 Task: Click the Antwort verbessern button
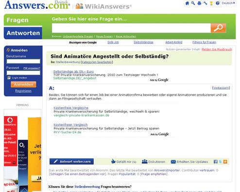click(71, 161)
